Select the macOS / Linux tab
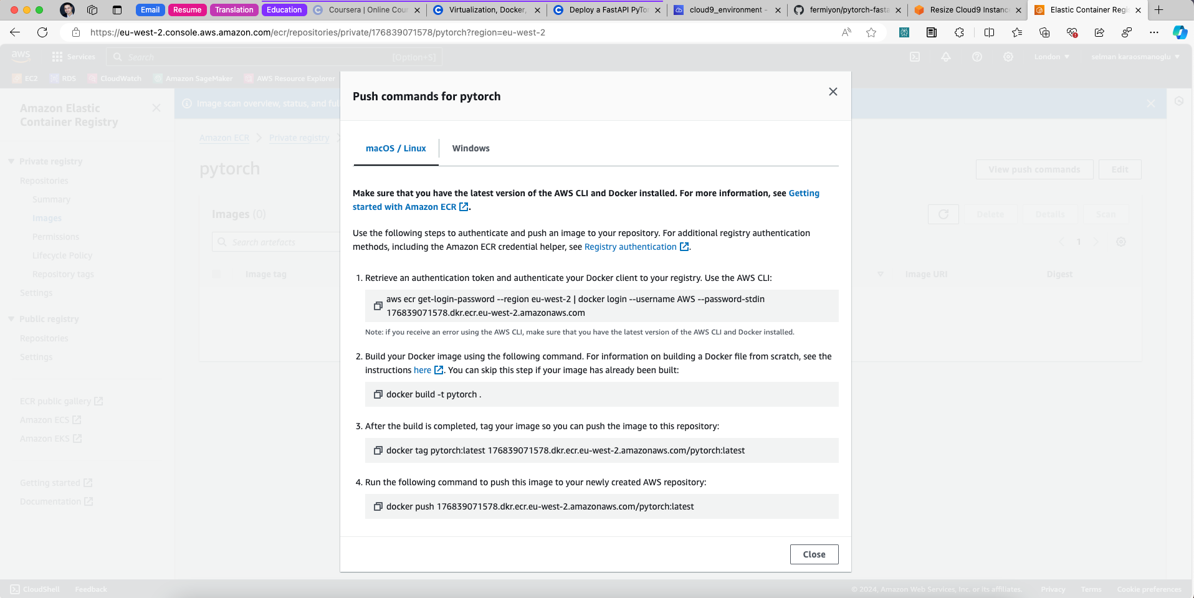The height and width of the screenshot is (598, 1194). click(396, 148)
